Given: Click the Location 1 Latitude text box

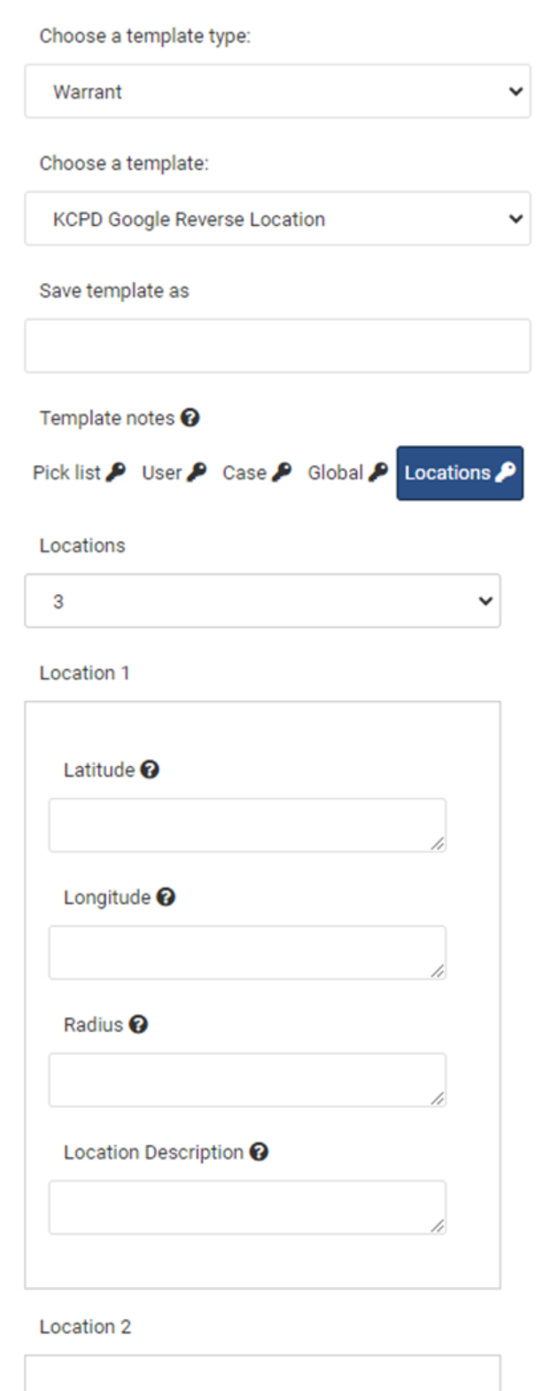Looking at the screenshot, I should 247,825.
